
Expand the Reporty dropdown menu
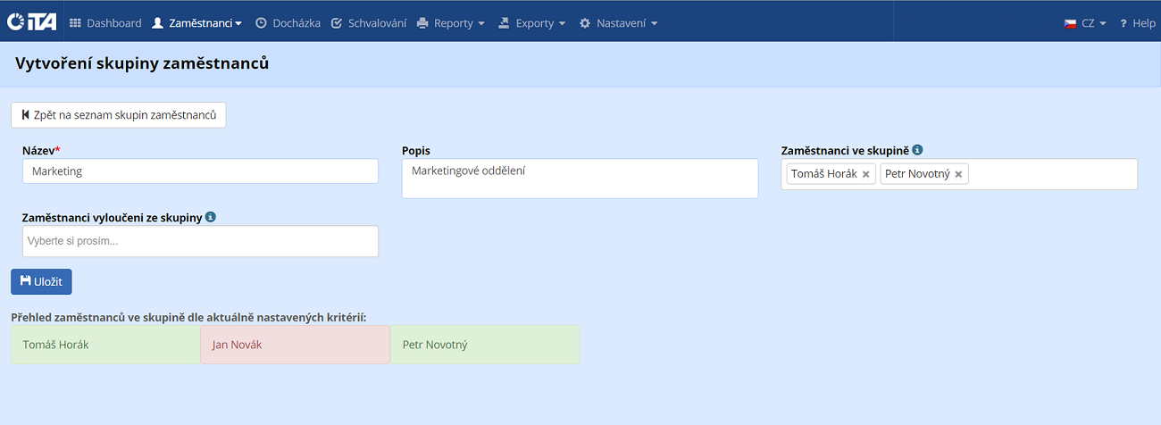(451, 23)
